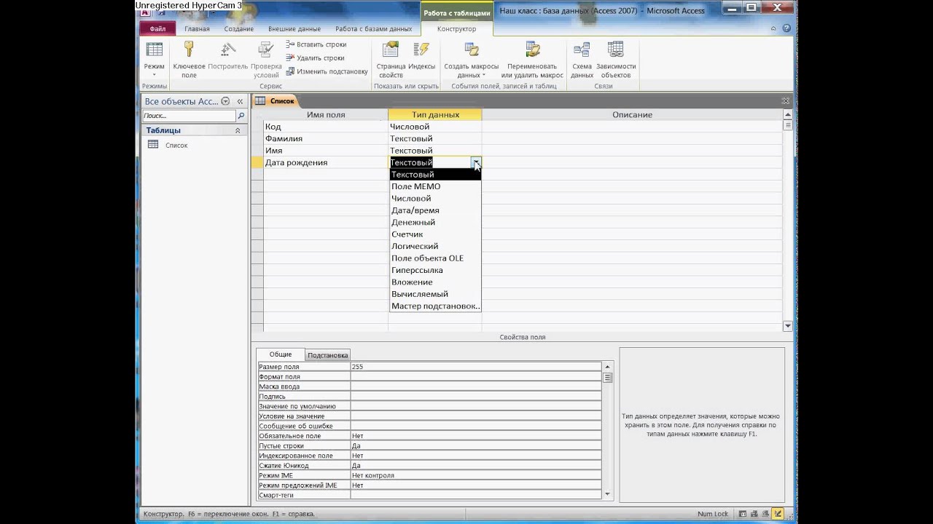933x524 pixels.
Task: Choose Вложение data type
Action: (435, 282)
